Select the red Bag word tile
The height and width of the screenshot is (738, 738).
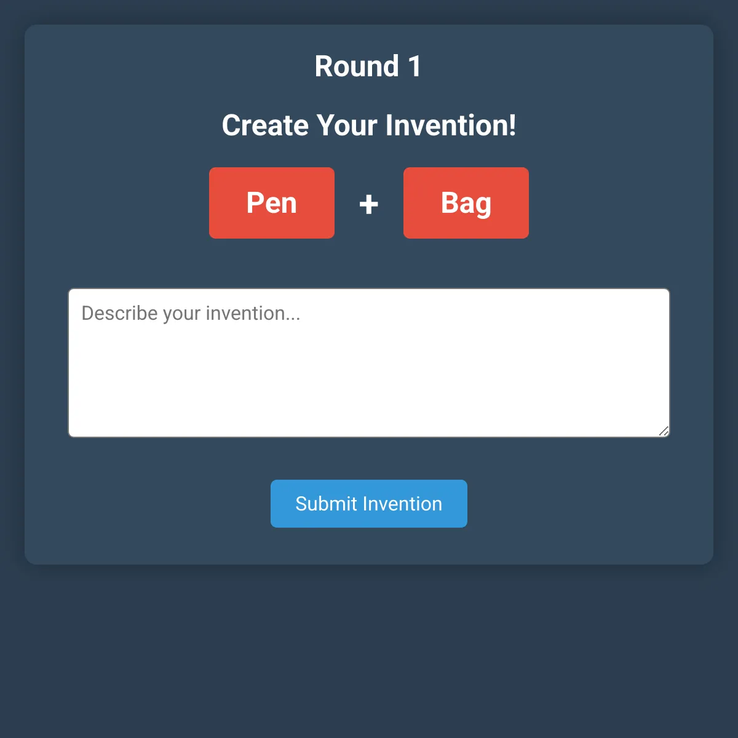[x=466, y=203]
